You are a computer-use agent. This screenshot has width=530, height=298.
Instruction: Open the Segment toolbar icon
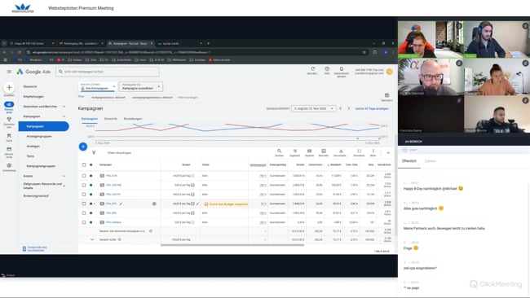click(294, 151)
